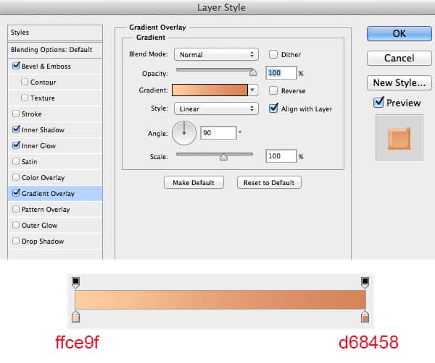This screenshot has width=435, height=363.
Task: Disable the Preview checkbox
Action: tap(378, 103)
